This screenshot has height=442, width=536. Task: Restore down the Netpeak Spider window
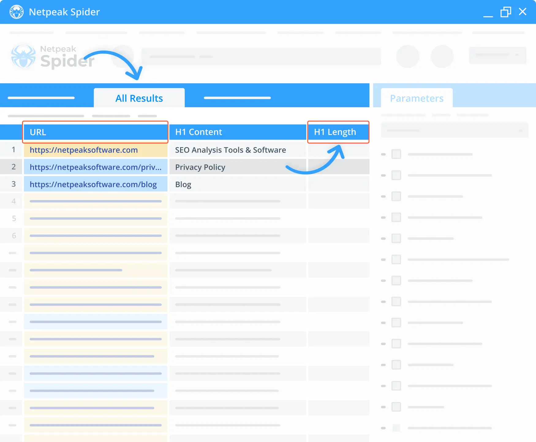[506, 12]
